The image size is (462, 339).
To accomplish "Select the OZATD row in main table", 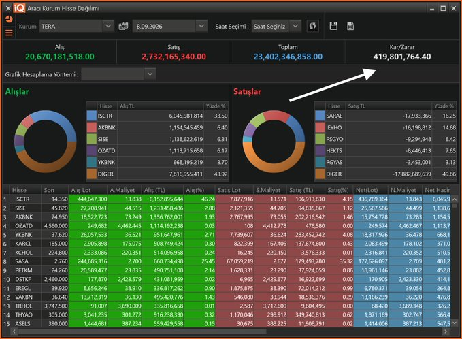I will pyautogui.click(x=227, y=226).
